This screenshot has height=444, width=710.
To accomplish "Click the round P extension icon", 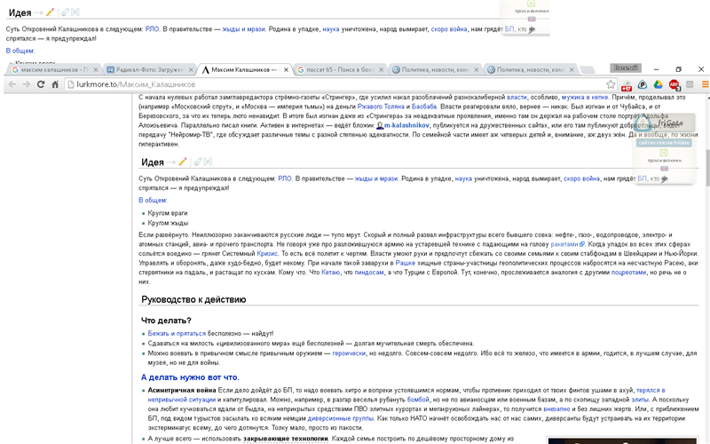I will point(643,84).
